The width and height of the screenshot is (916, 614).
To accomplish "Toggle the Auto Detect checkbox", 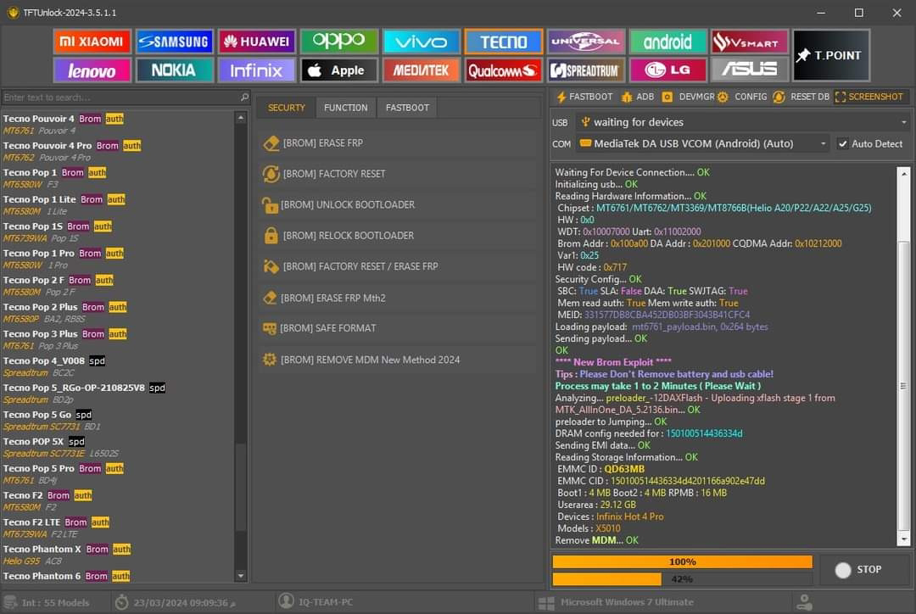I will tap(842, 143).
